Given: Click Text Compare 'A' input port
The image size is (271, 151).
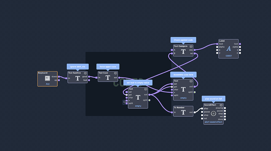Looking at the screenshot, I should pos(172,50).
